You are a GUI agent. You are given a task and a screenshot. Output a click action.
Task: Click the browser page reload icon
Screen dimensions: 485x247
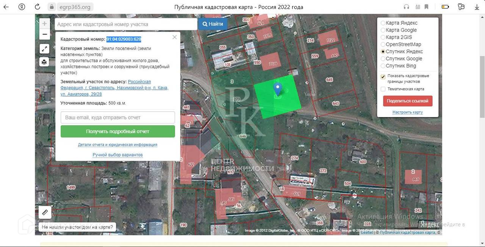37,7
